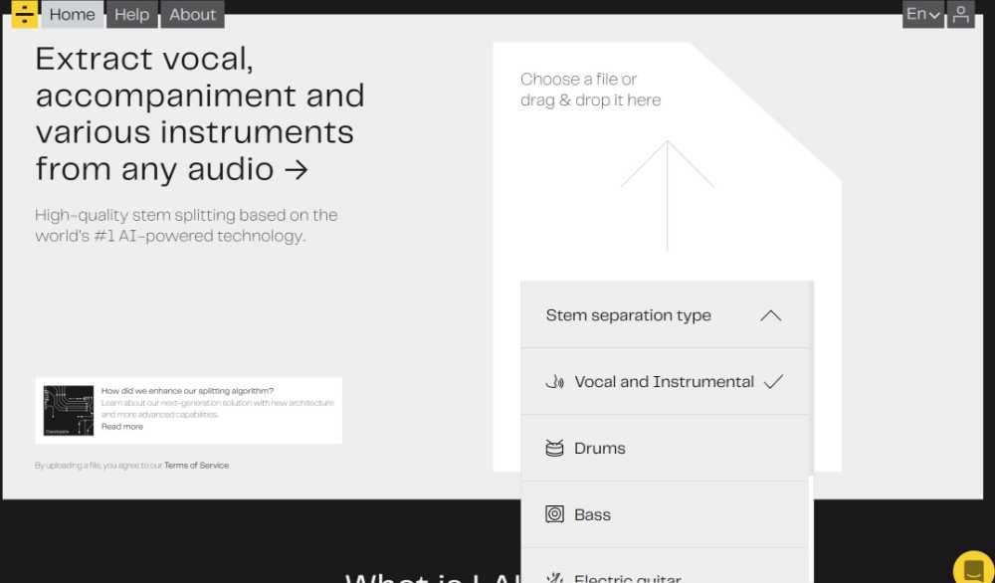Click the electric guitar icon

(x=554, y=577)
